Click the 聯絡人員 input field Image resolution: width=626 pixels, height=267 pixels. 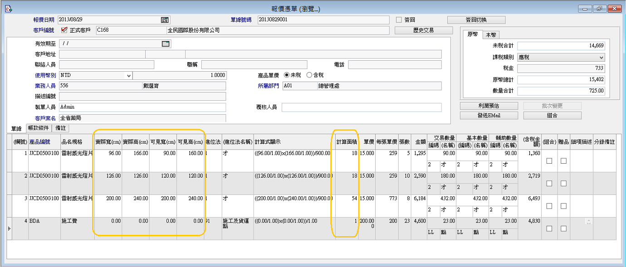[107, 65]
